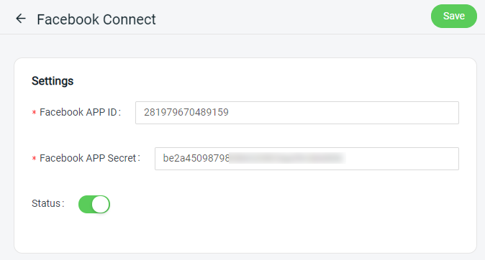Turn off the Status switch

point(94,204)
